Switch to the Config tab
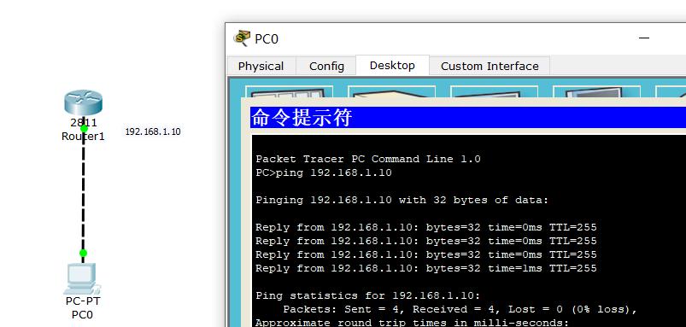Image resolution: width=686 pixels, height=327 pixels. pyautogui.click(x=326, y=66)
